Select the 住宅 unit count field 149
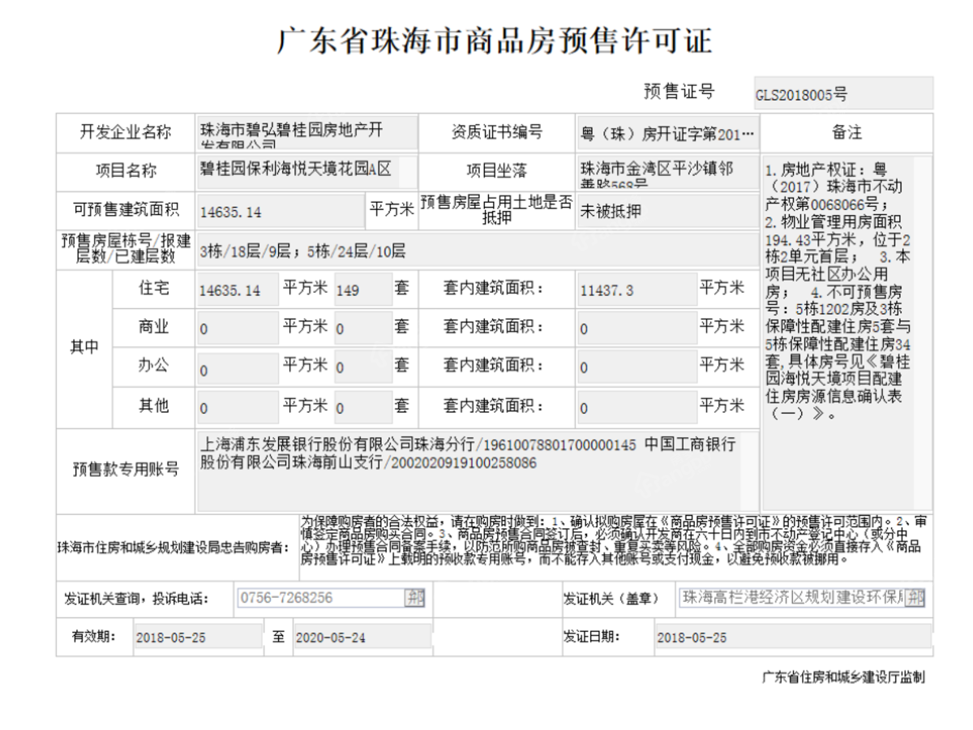Image resolution: width=973 pixels, height=730 pixels. pyautogui.click(x=362, y=290)
